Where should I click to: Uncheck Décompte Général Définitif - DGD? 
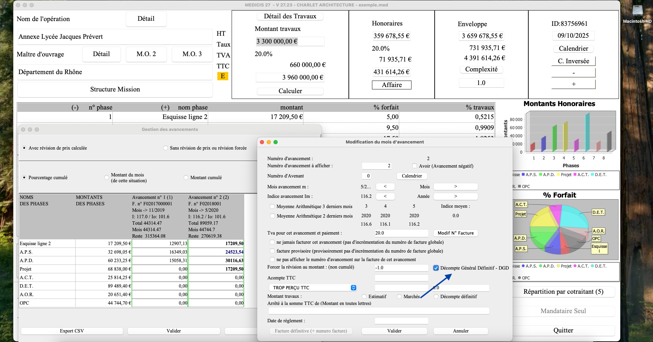[x=436, y=268]
